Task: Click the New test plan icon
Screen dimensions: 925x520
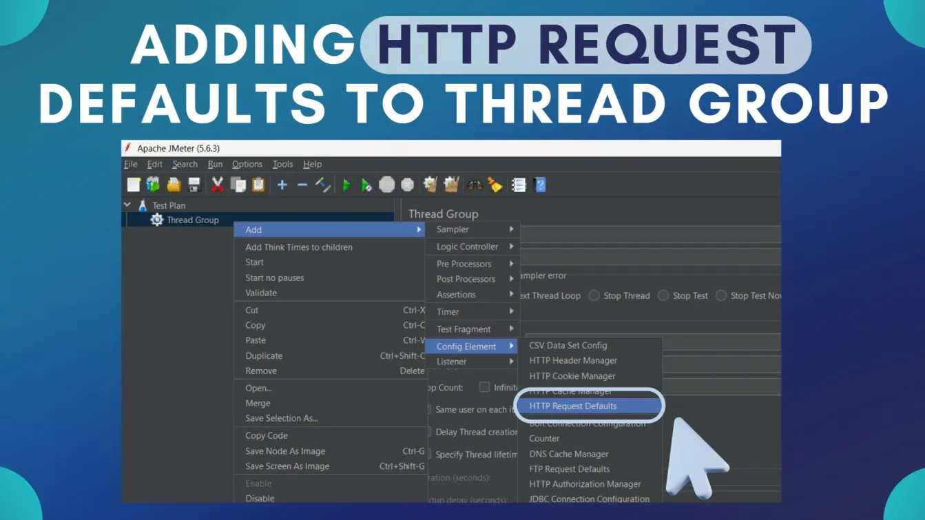Action: point(134,185)
